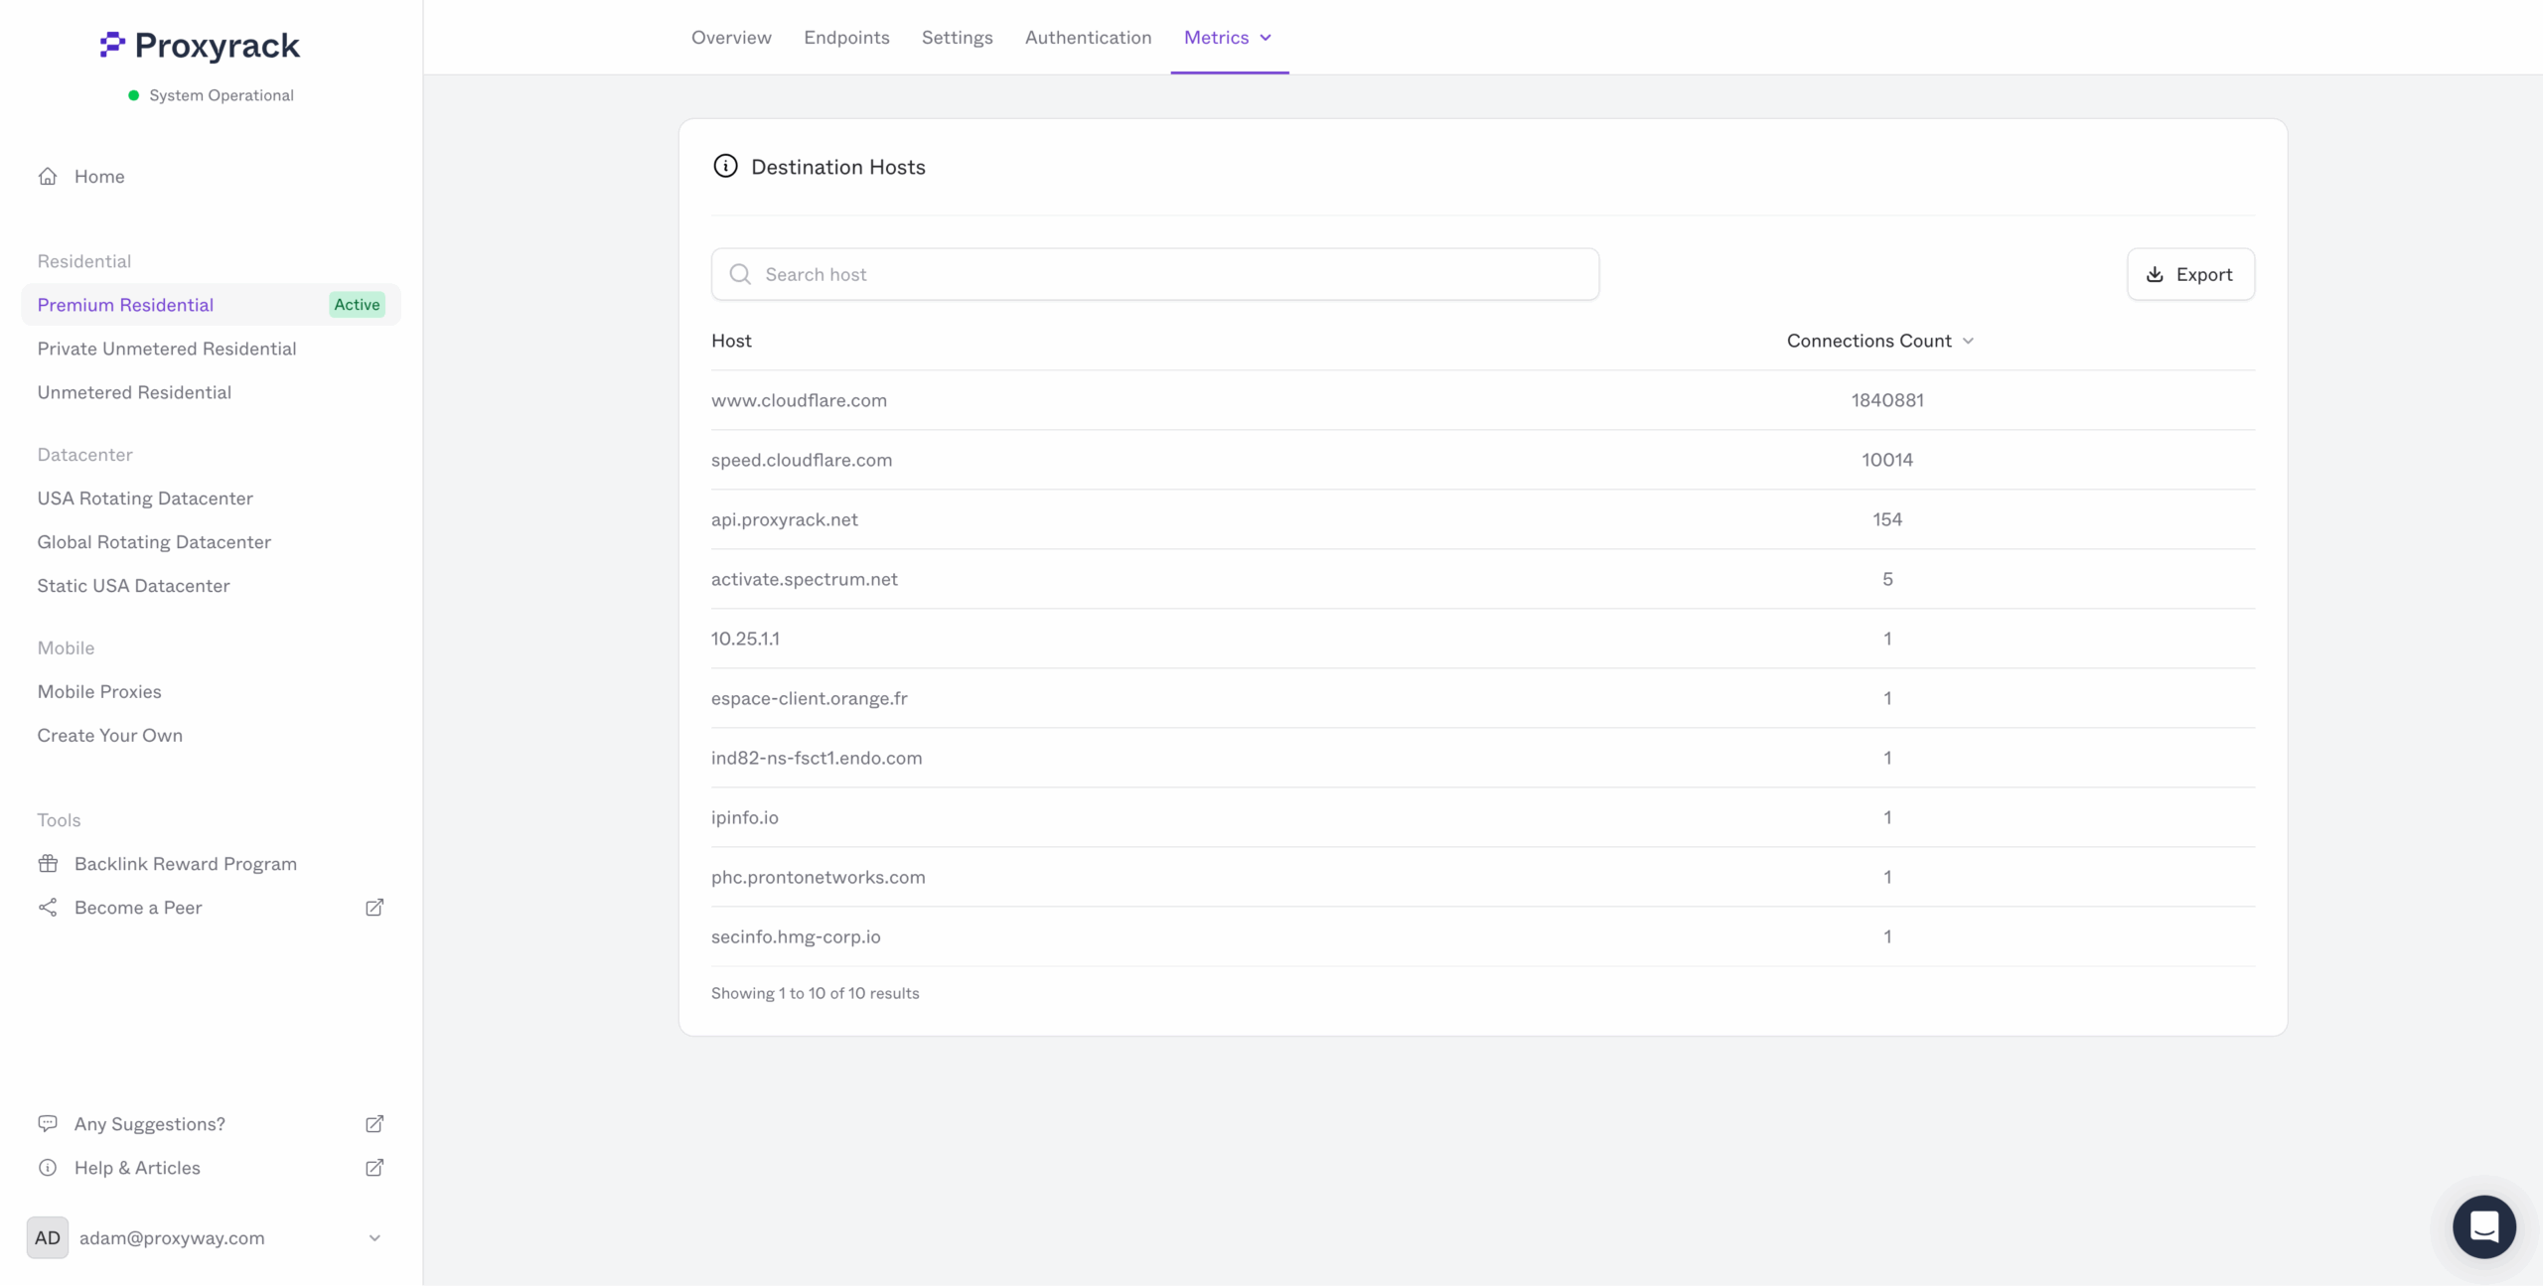Open the chat support bubble in the corner
Screen dimensions: 2543x1286
[2483, 1227]
